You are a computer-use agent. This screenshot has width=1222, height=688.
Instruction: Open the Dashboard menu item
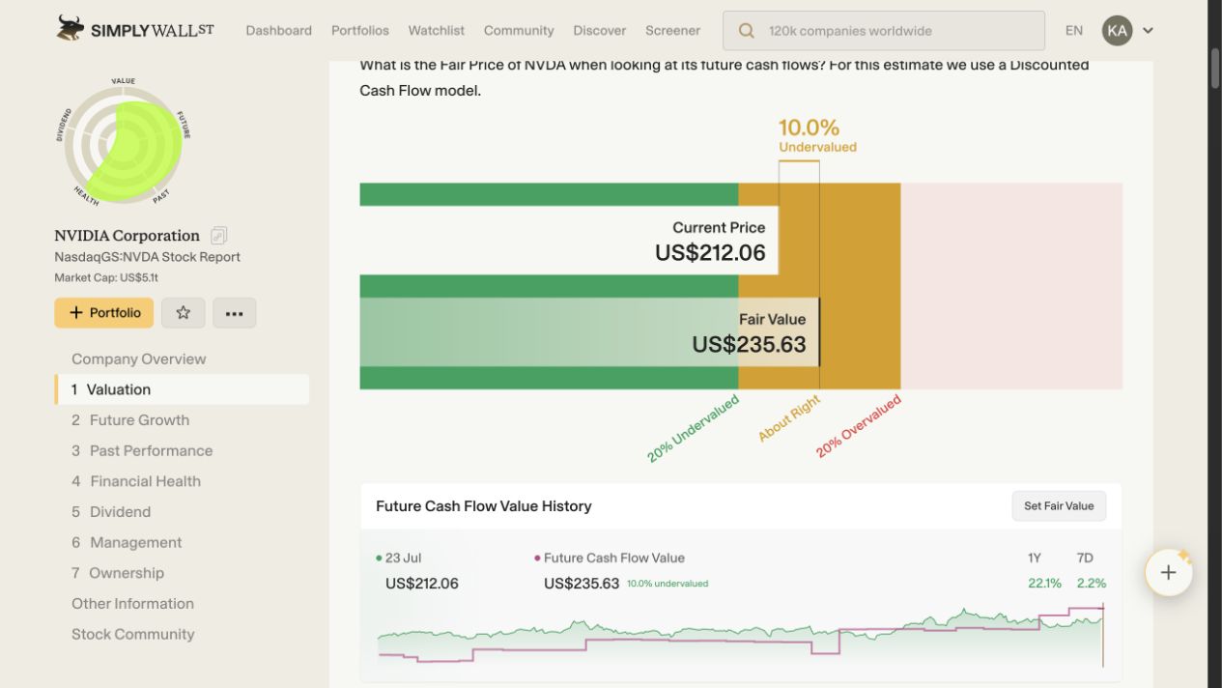[278, 31]
